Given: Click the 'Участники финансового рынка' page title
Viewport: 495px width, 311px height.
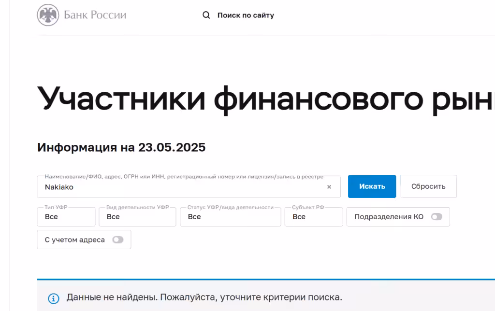Looking at the screenshot, I should click(266, 99).
